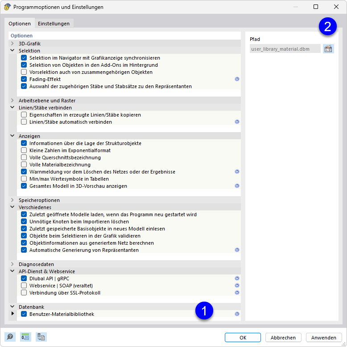Viewport: 347px width, 347px height.
Task: Enable Linien/Stäbe automatisch verbinden checkbox
Action: 24,122
